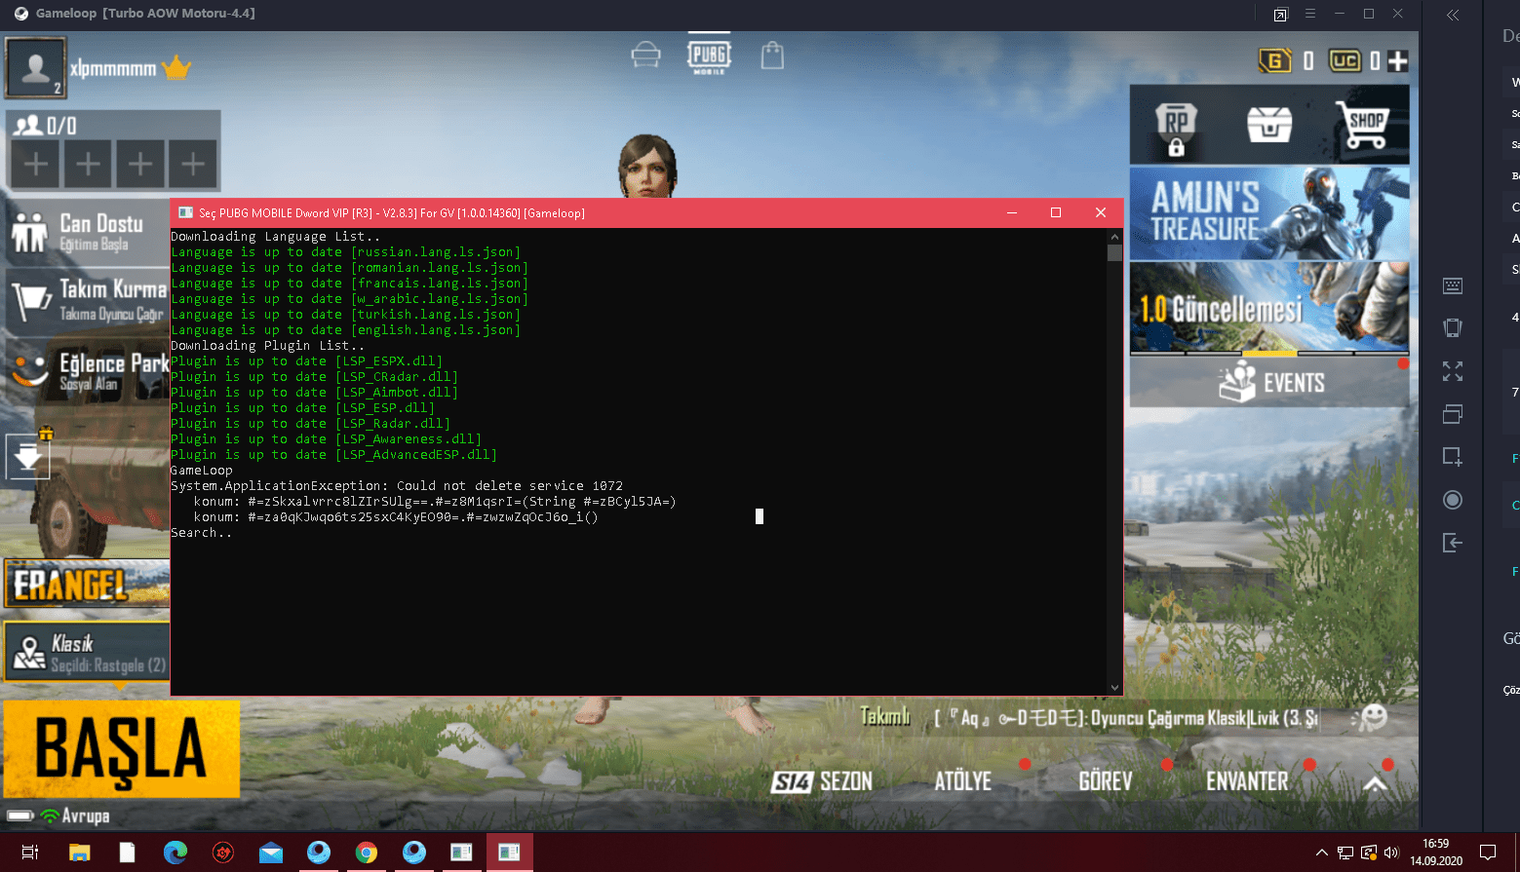Click the G gold currency icon

1275,61
